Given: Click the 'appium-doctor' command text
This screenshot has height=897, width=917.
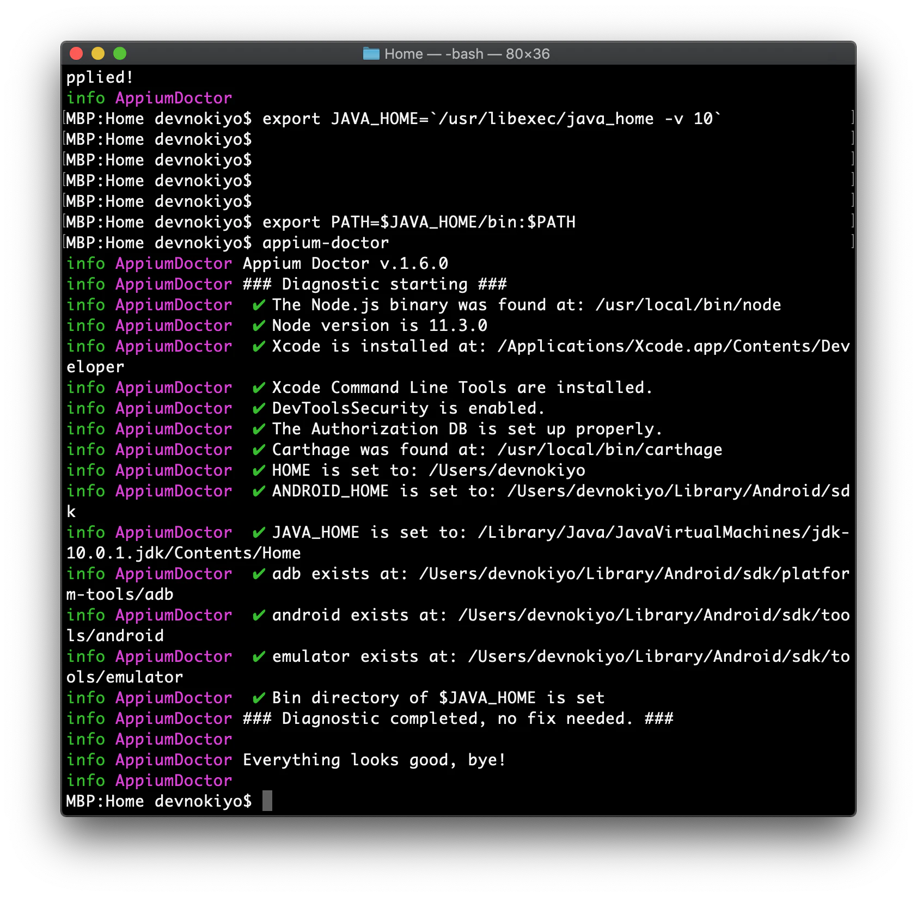Looking at the screenshot, I should [326, 243].
